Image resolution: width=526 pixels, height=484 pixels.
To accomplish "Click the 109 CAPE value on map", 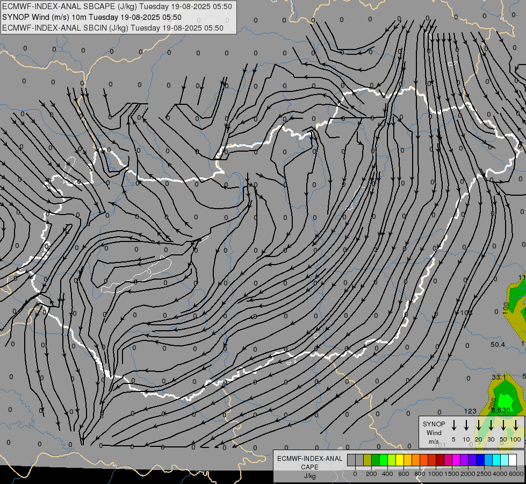I will click(466, 312).
